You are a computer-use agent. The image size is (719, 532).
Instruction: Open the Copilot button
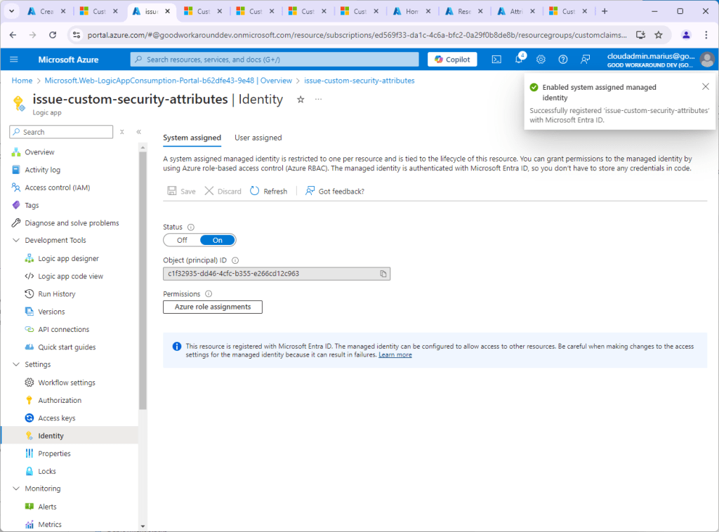pos(452,60)
